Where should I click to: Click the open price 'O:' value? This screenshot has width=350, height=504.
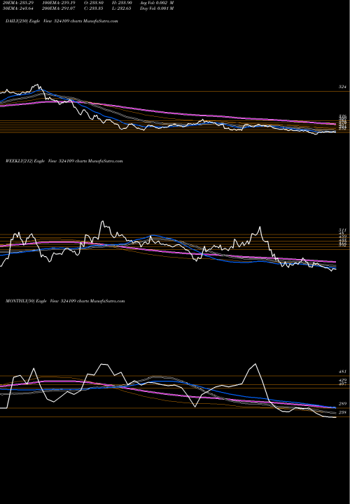(x=94, y=3)
